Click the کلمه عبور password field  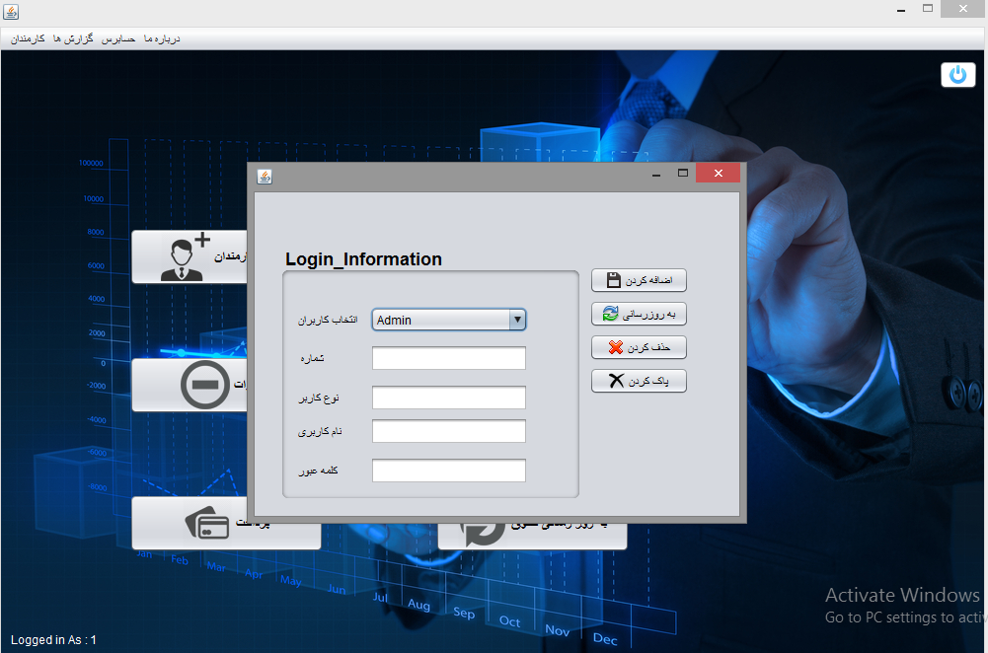[x=448, y=471]
